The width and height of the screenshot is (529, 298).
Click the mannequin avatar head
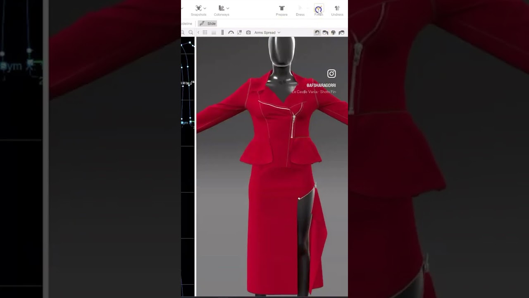pos(281,51)
